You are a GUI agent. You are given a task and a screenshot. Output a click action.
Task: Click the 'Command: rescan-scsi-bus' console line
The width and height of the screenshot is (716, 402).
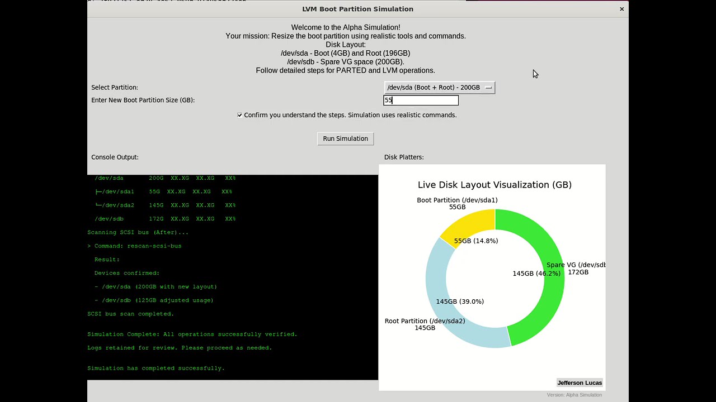tap(134, 246)
